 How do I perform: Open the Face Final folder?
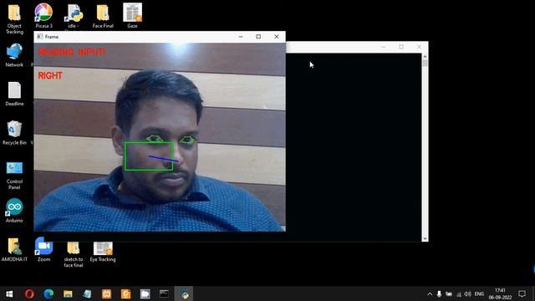coord(103,16)
